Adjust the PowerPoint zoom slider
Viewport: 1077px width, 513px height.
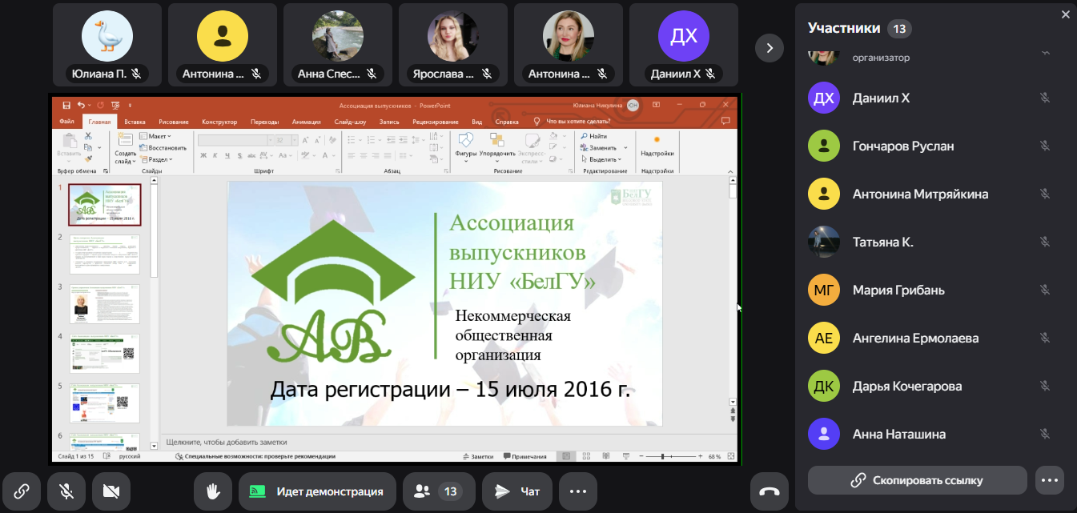(x=670, y=456)
